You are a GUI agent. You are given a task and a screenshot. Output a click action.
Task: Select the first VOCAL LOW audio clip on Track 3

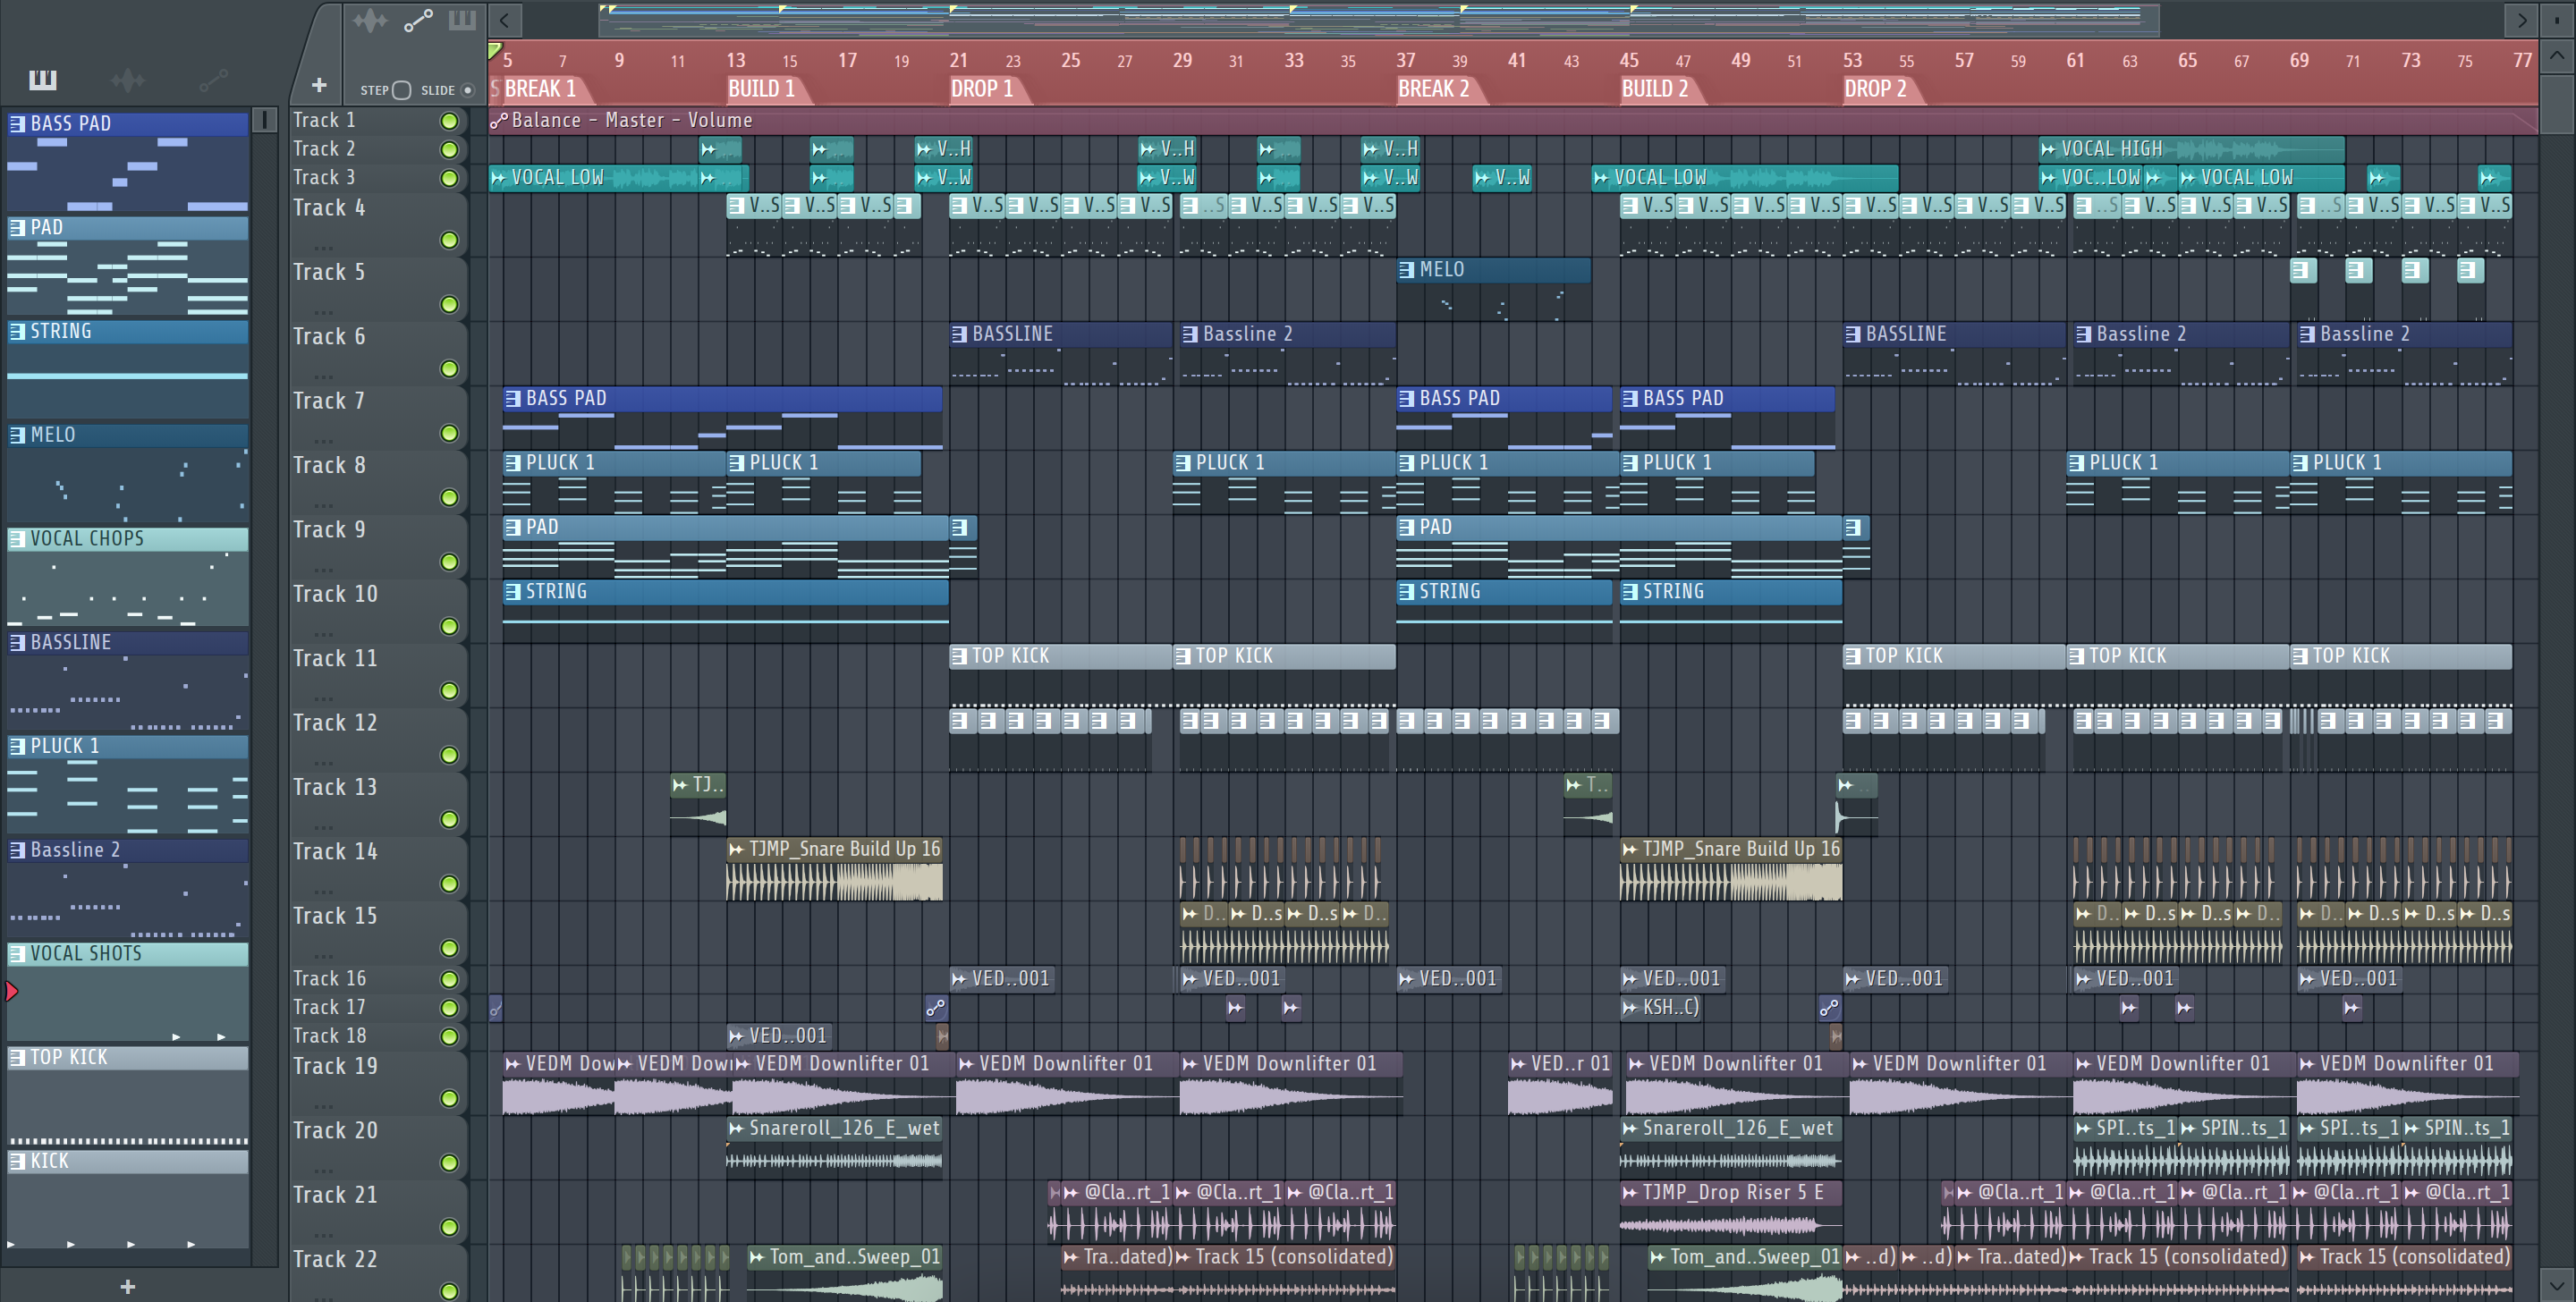click(x=618, y=178)
